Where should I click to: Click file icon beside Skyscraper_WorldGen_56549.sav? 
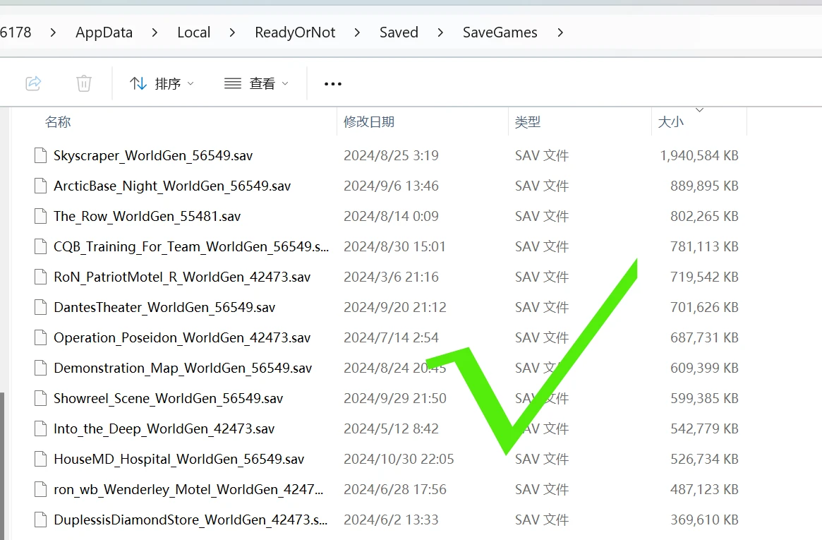click(x=40, y=155)
